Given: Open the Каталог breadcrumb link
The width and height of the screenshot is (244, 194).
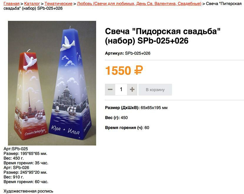Looking at the screenshot, I should click(x=32, y=4).
